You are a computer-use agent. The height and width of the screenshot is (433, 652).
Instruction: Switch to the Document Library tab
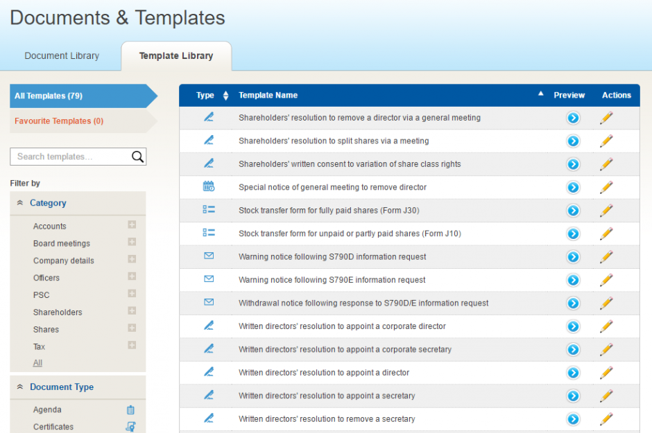click(62, 56)
